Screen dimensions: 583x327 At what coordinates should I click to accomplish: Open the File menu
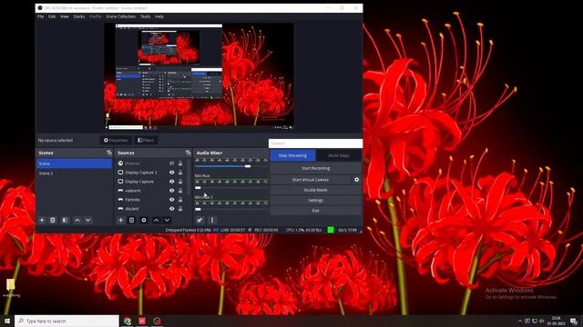click(40, 16)
